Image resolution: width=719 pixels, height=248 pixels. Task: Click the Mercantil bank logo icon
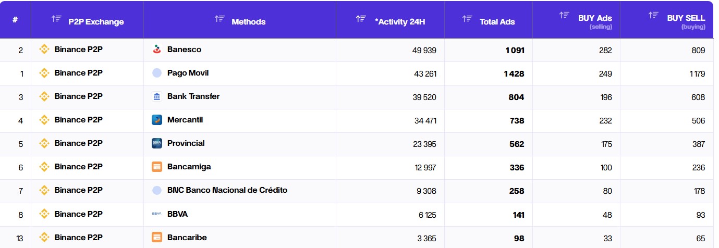click(157, 120)
